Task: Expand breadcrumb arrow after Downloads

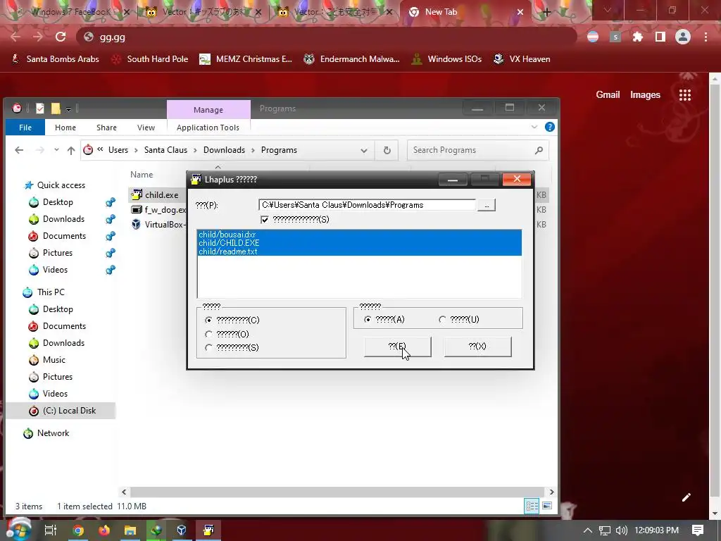Action: (253, 151)
